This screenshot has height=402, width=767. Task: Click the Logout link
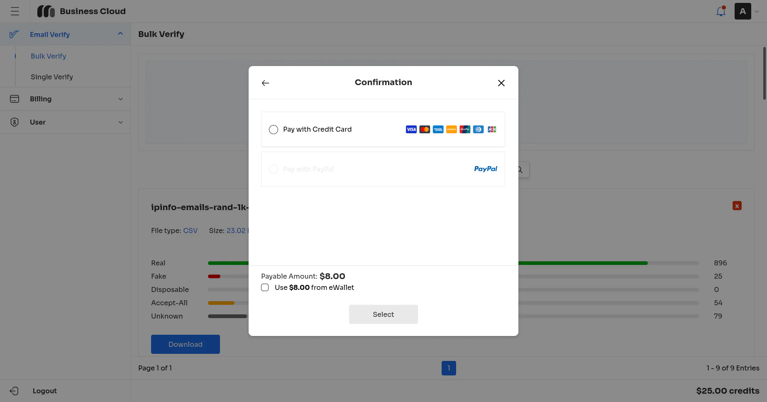(45, 391)
